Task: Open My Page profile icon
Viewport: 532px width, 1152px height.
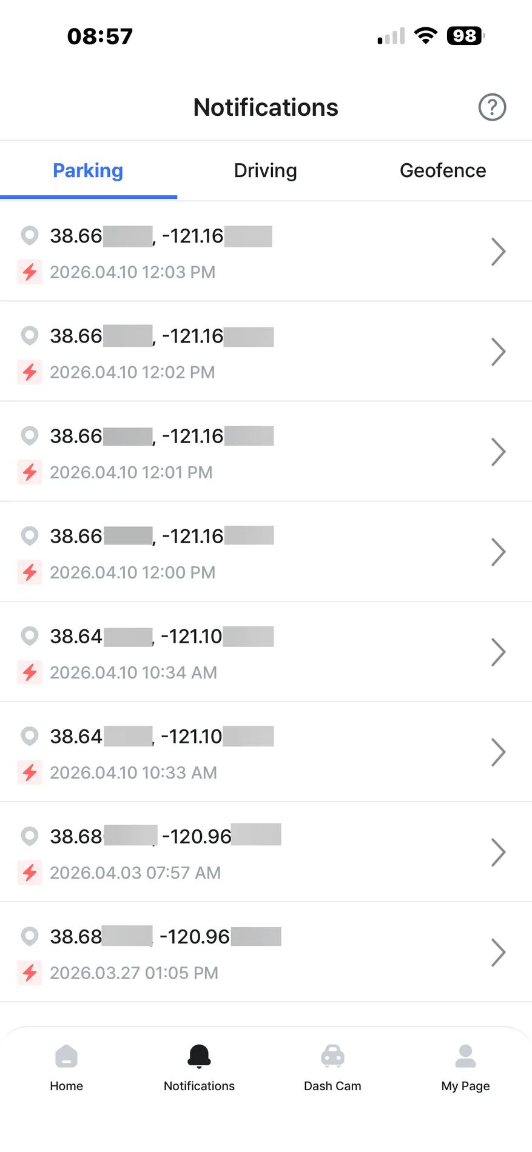Action: [x=465, y=1056]
